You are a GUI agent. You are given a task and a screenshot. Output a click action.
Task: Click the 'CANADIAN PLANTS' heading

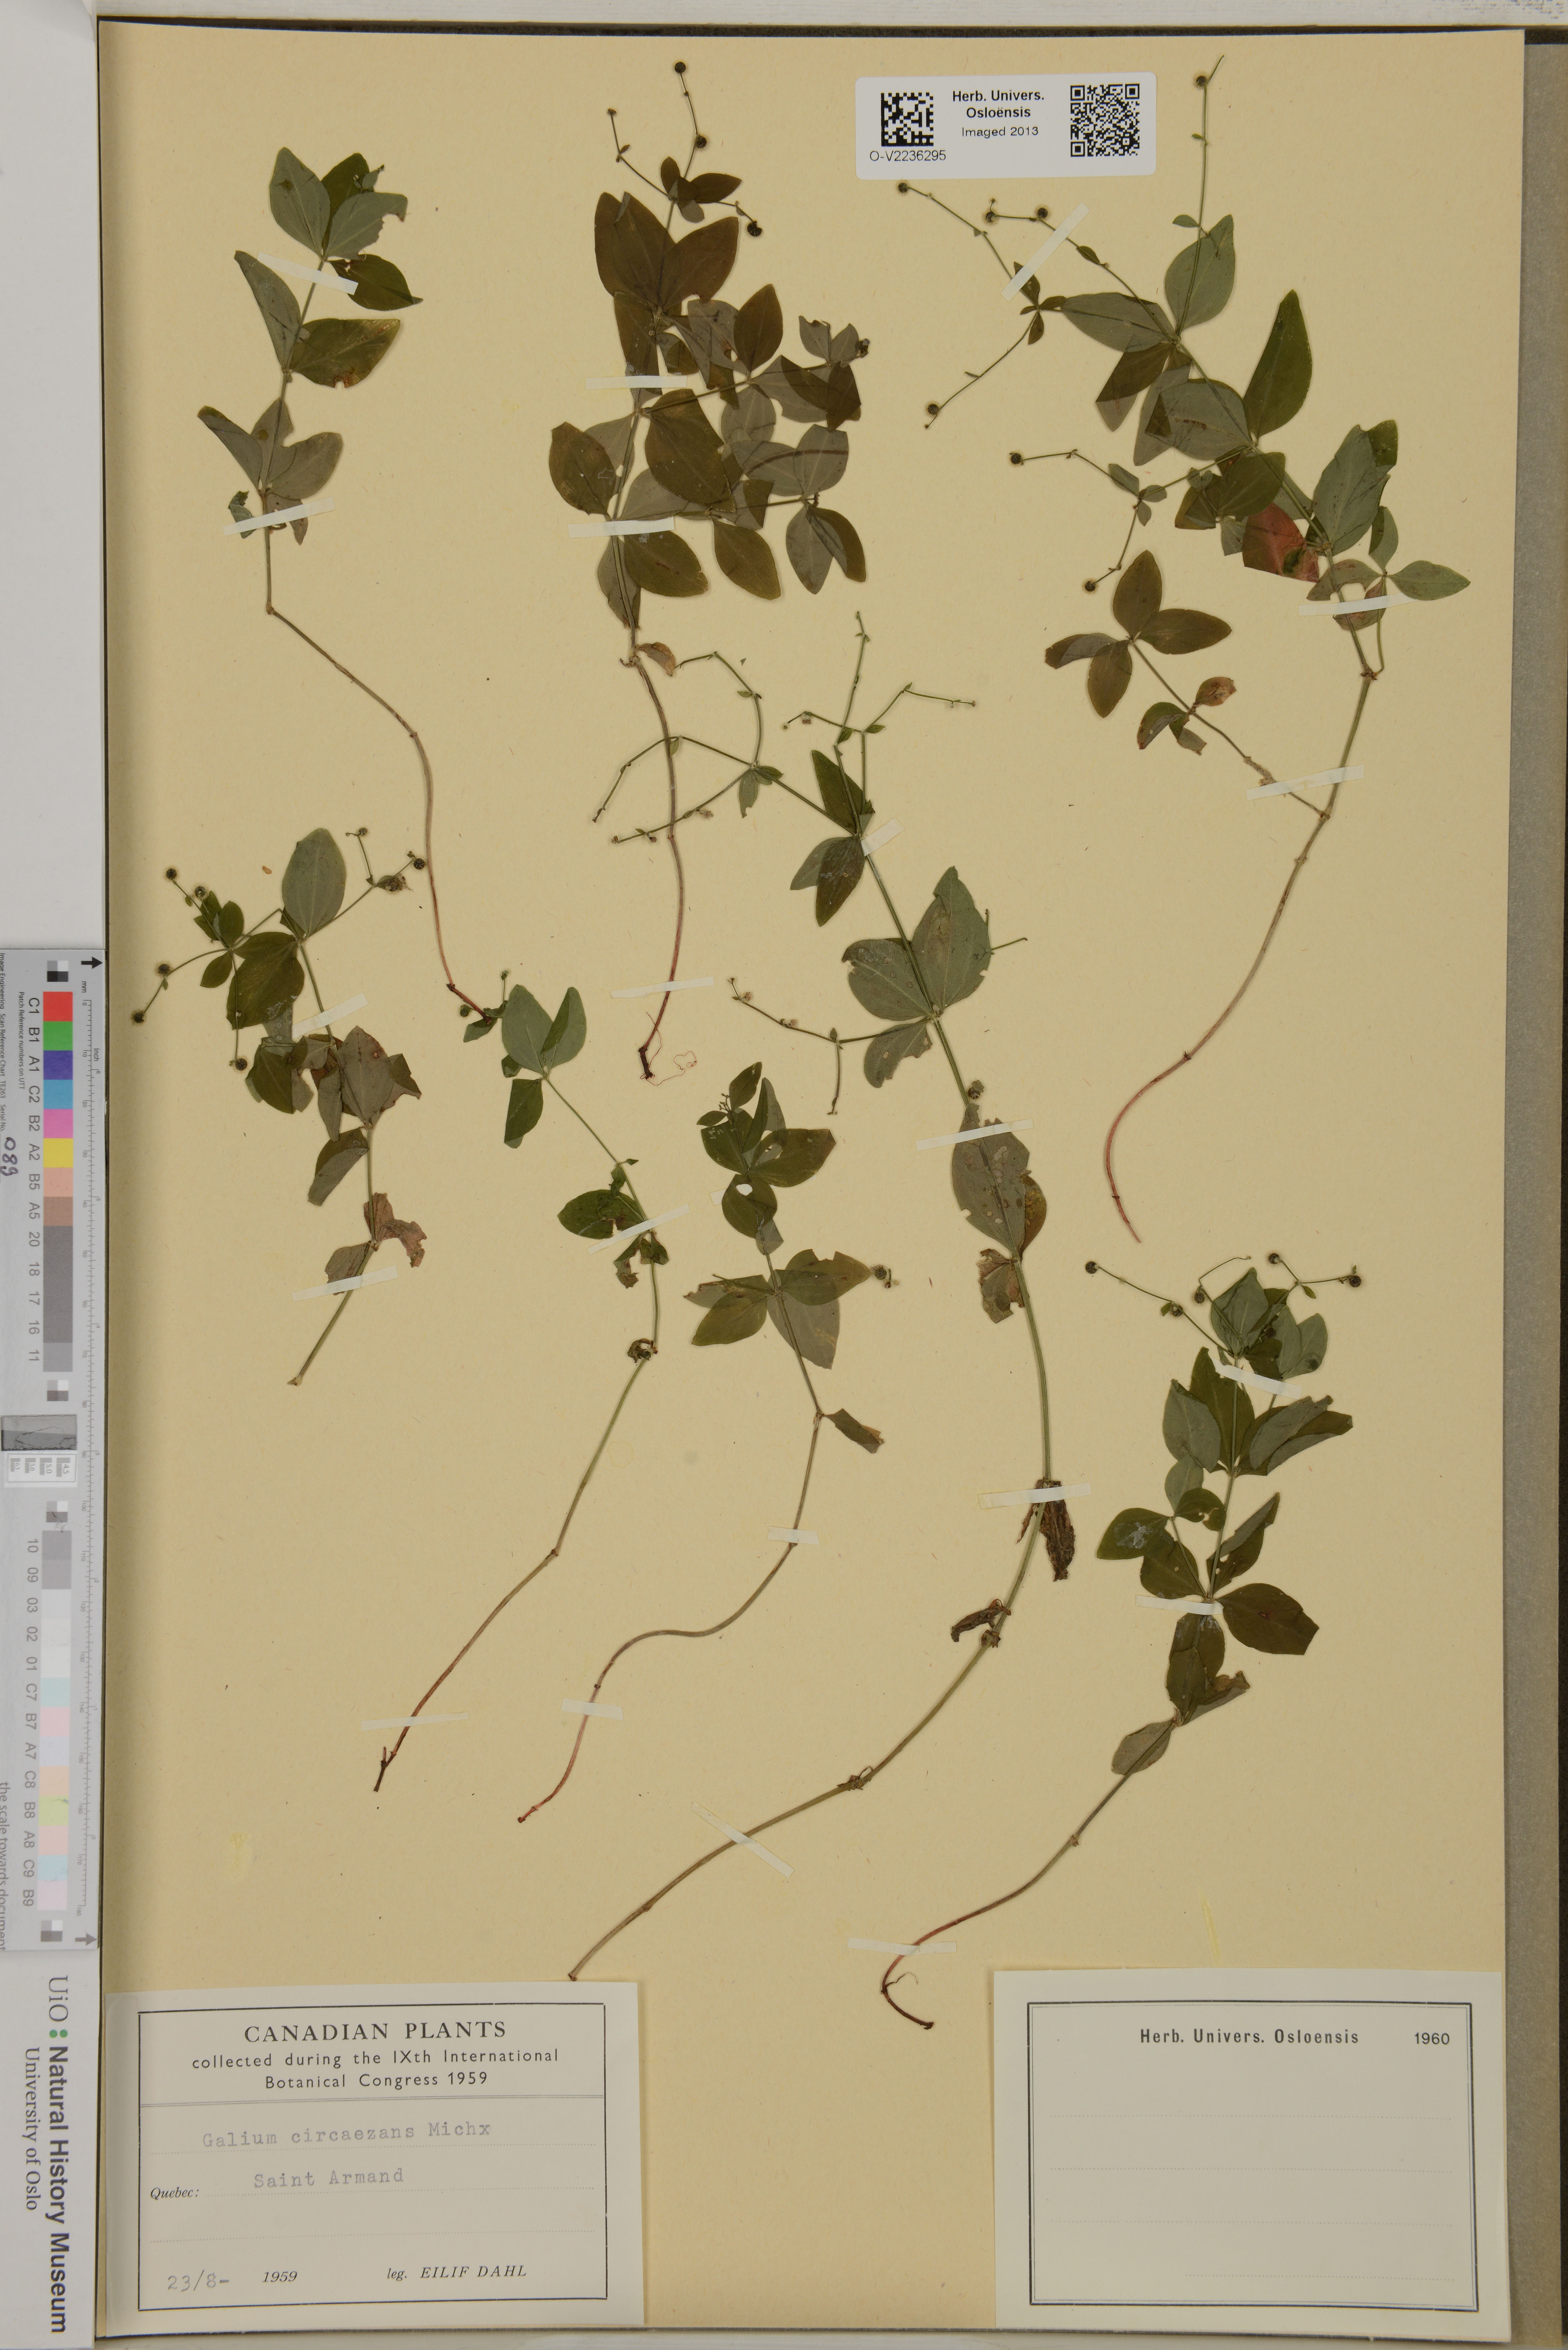click(x=375, y=2031)
